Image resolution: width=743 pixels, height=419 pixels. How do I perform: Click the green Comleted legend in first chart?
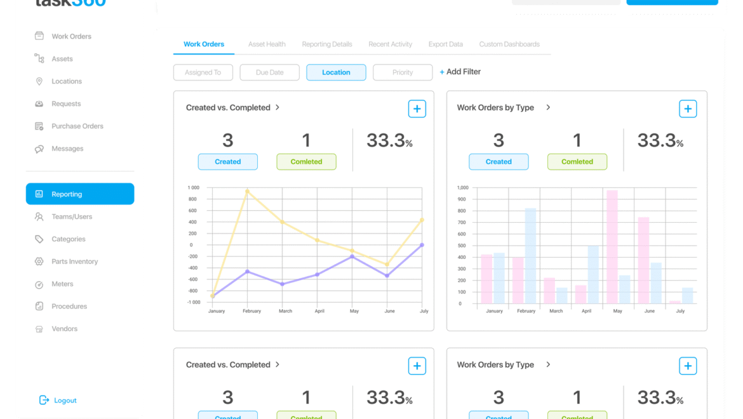pyautogui.click(x=306, y=162)
